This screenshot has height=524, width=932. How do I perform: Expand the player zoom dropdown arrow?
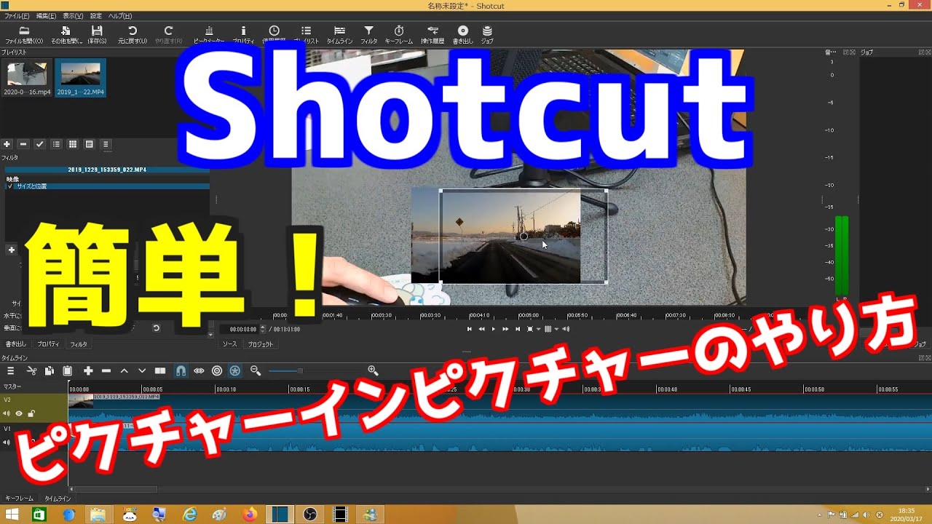[538, 329]
